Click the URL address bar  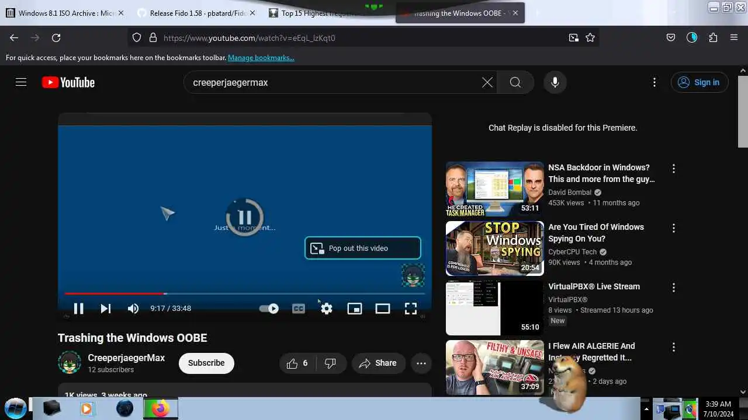(362, 37)
